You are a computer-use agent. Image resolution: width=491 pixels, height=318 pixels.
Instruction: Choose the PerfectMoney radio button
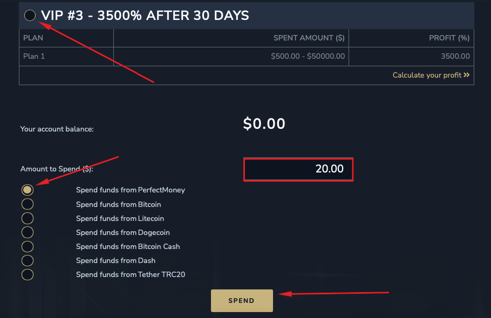(x=28, y=190)
